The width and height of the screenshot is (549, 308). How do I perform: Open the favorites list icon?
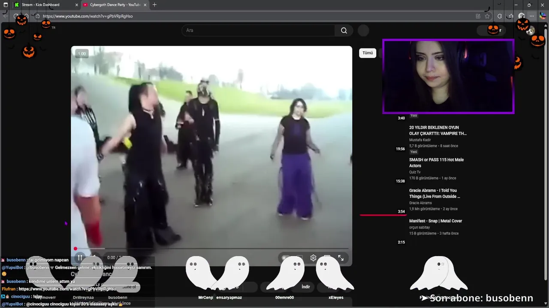coord(510,16)
